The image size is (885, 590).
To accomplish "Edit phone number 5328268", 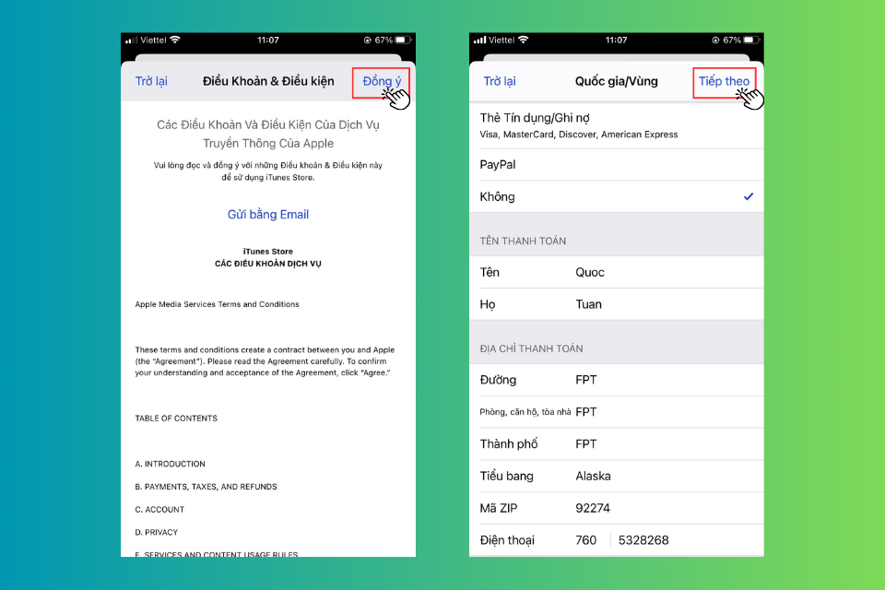I will click(643, 540).
